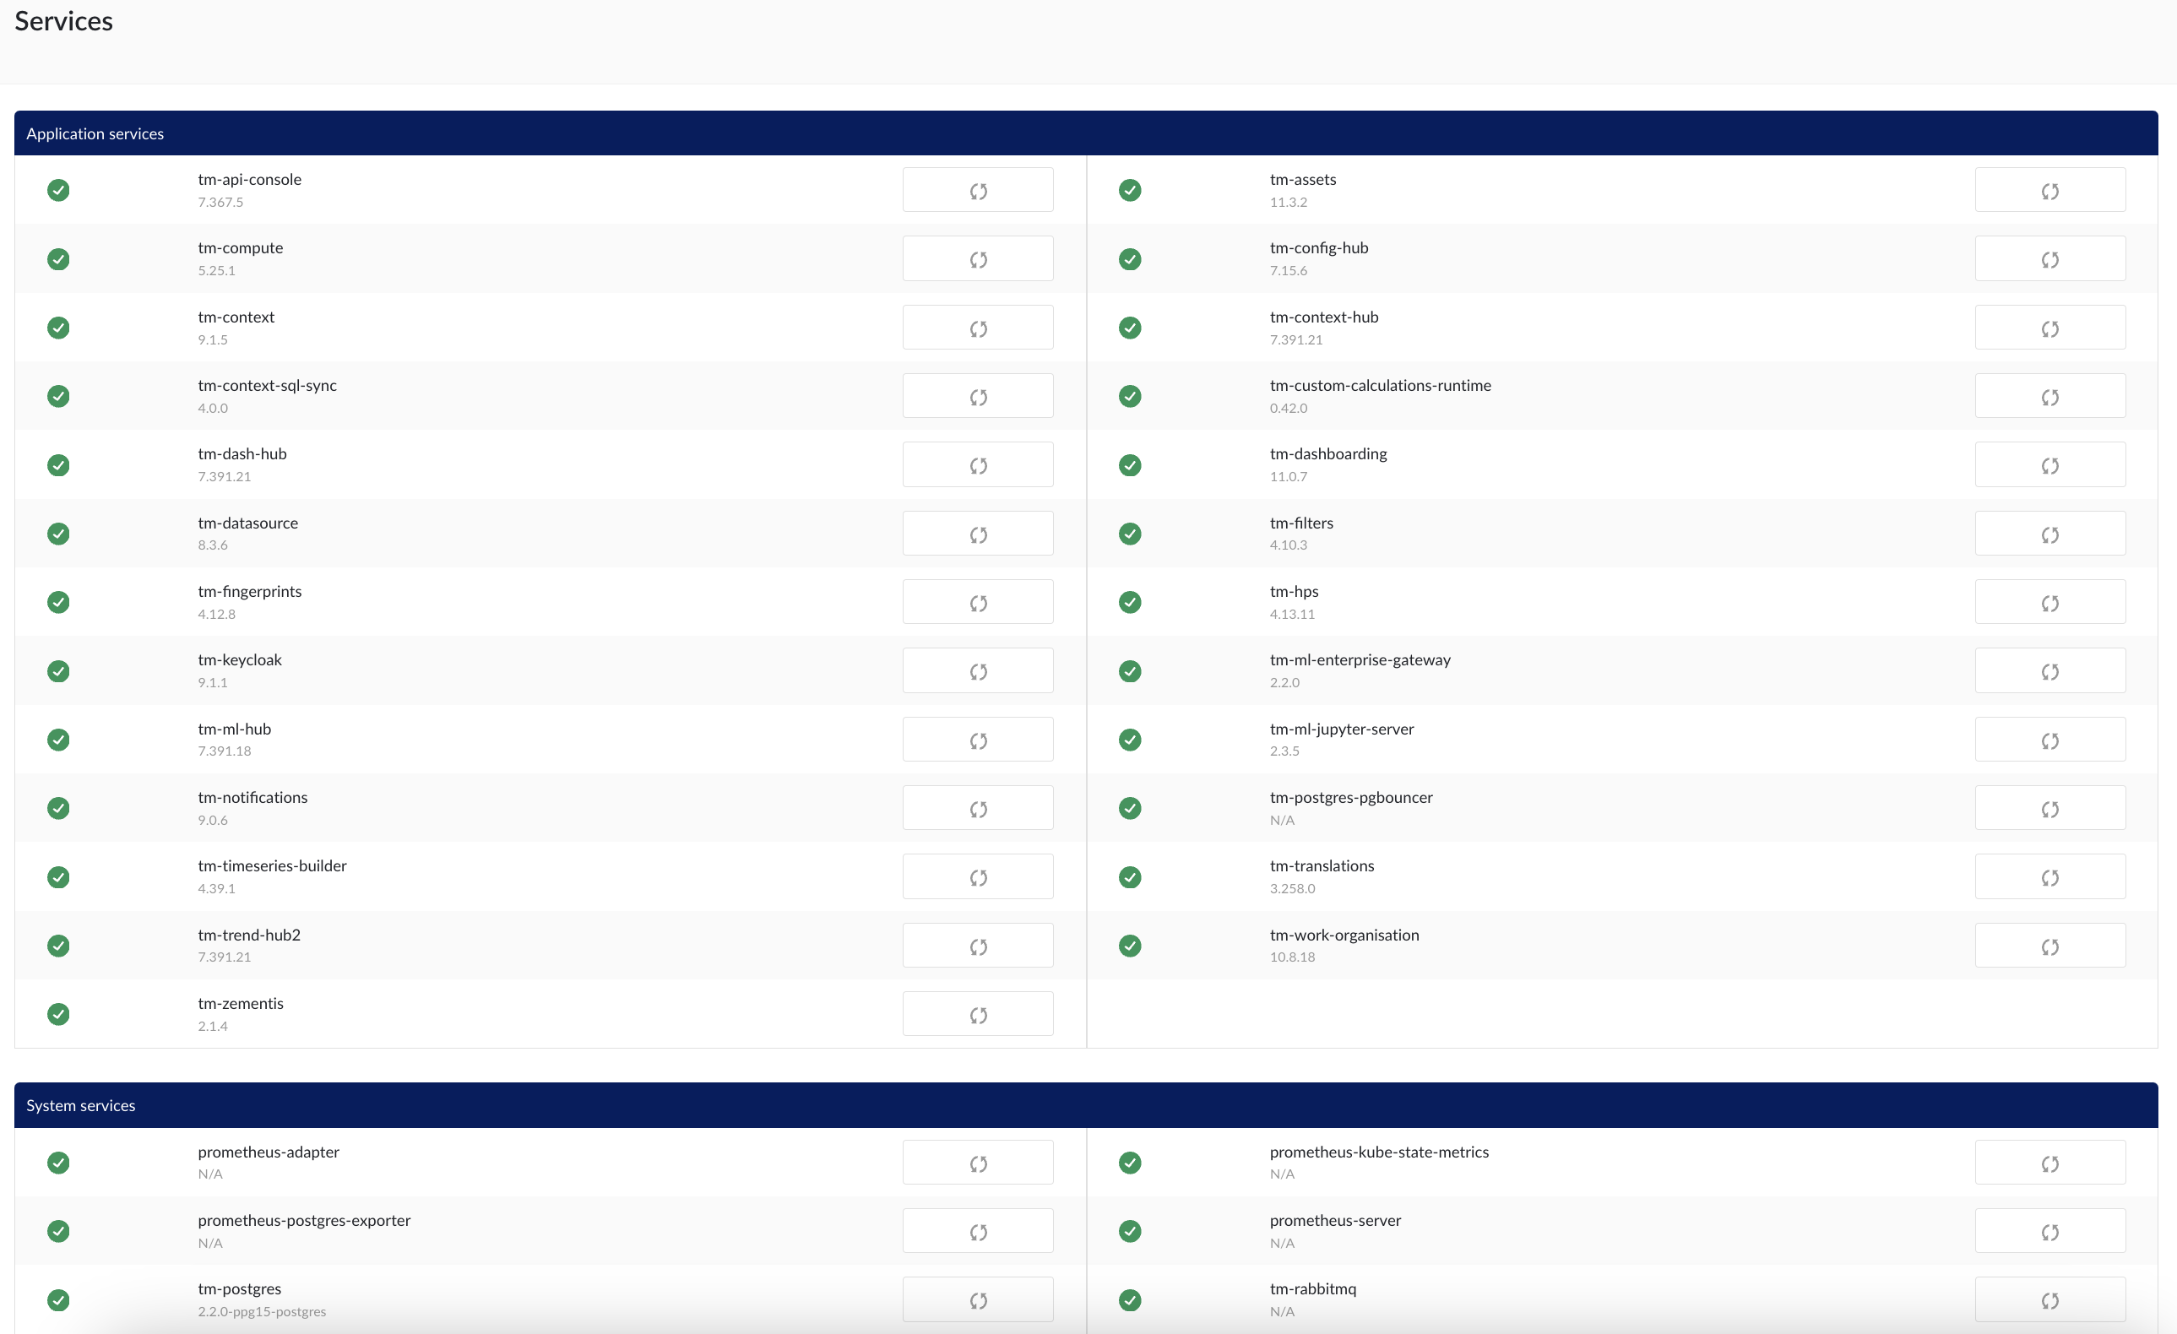Image resolution: width=2177 pixels, height=1334 pixels.
Task: Click the green check beside prometheus-adapter
Action: coord(58,1163)
